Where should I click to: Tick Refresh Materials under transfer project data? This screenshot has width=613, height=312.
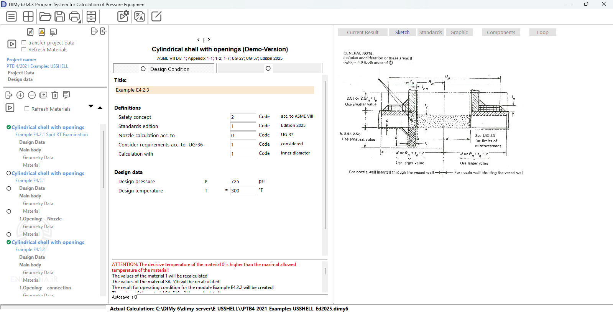tap(24, 49)
